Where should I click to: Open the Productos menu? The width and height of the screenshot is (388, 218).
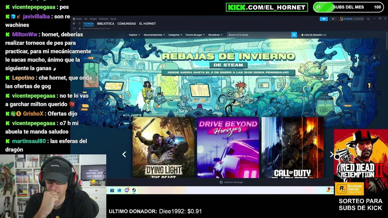coord(103,19)
